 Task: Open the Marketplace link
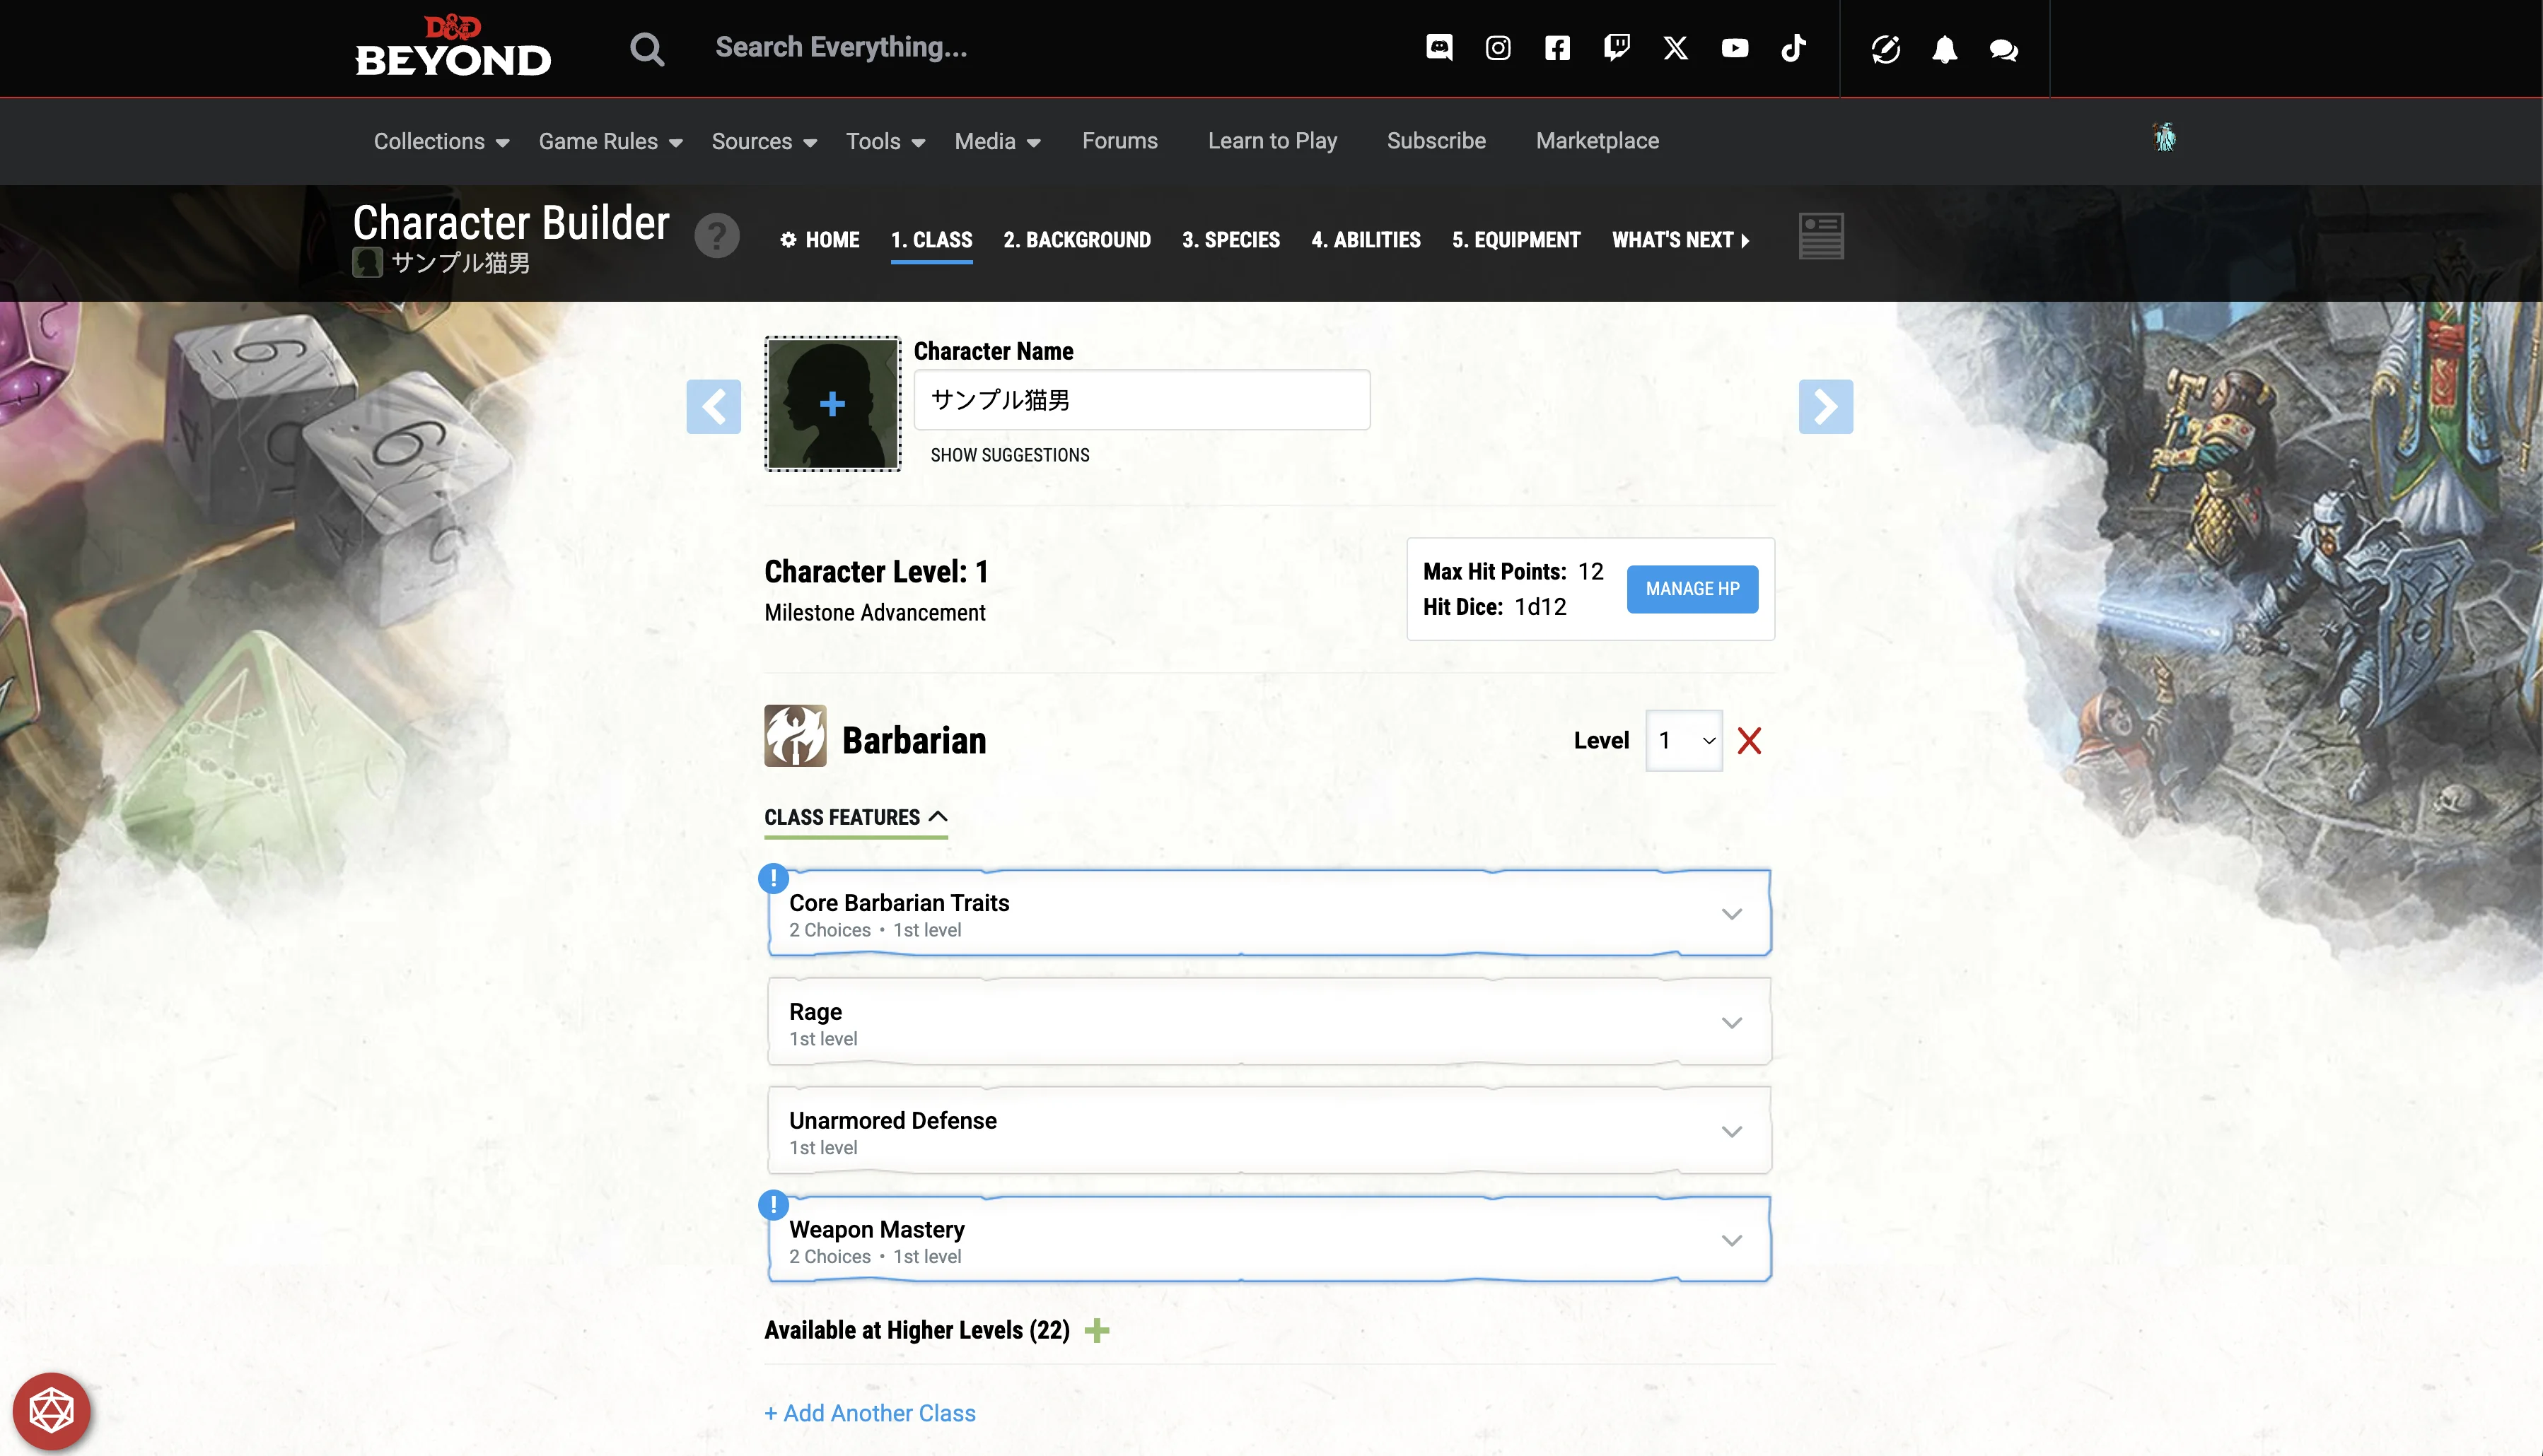pos(1597,141)
